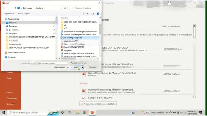Open Comentarios in PowerPoint backstage menu

[12, 98]
